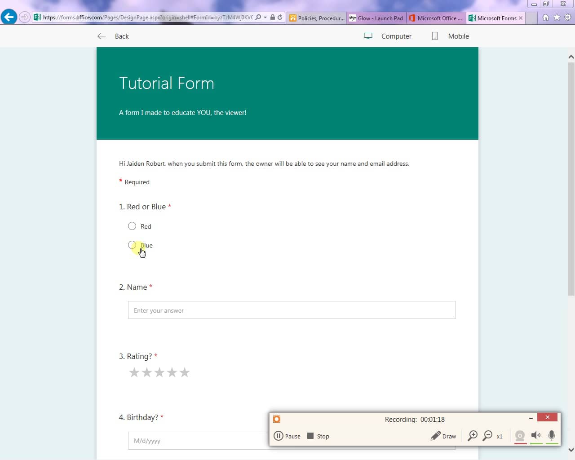Select the Microsoft Forms tab

492,18
